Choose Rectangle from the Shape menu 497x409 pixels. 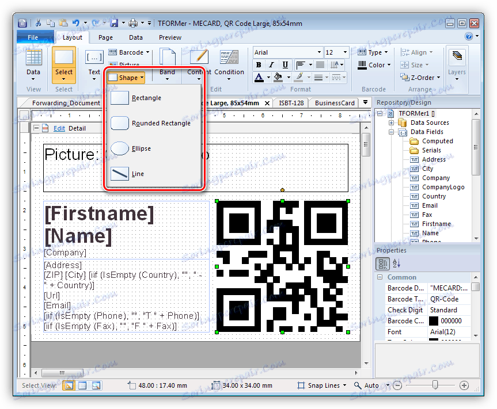click(146, 98)
